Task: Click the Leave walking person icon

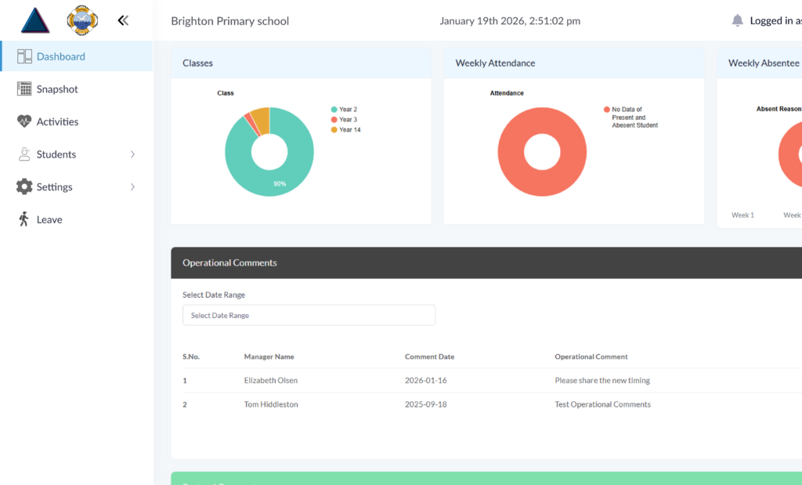Action: 24,219
